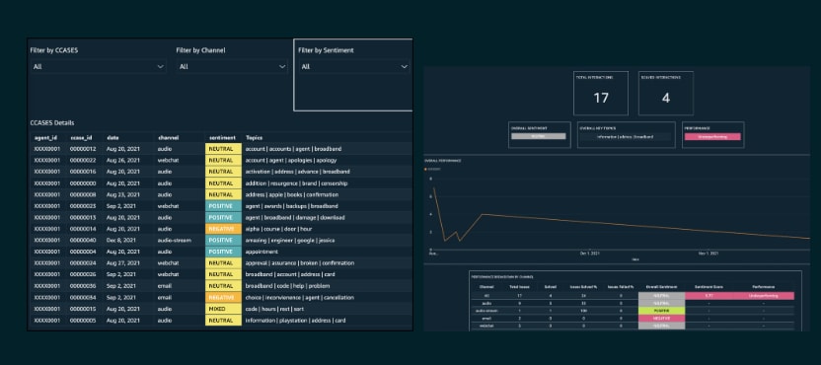Click the Total Interactions card showing 17
The width and height of the screenshot is (821, 365).
tap(601, 93)
